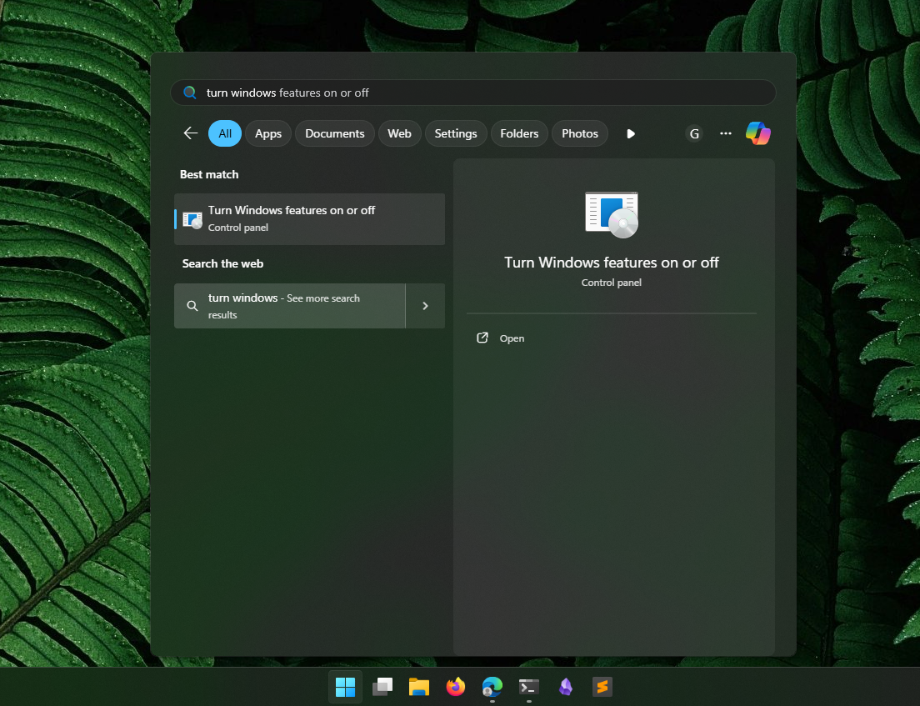Go back using the left arrow icon
The width and height of the screenshot is (920, 706).
(191, 133)
